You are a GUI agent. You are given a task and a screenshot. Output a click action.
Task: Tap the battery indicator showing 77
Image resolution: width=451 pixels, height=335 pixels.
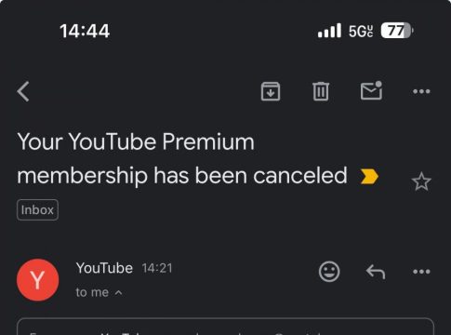coord(397,31)
